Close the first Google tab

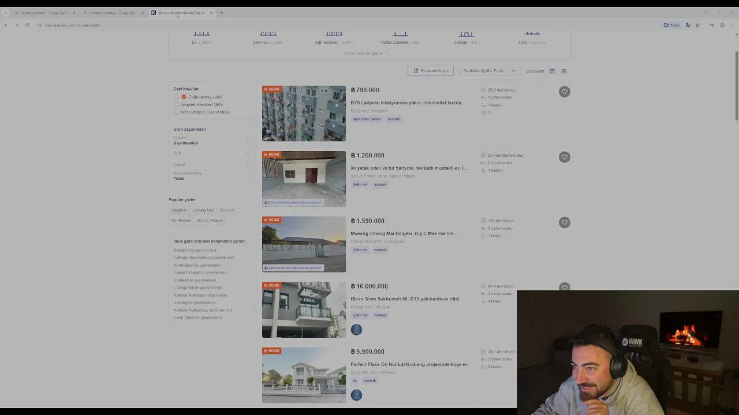(74, 13)
